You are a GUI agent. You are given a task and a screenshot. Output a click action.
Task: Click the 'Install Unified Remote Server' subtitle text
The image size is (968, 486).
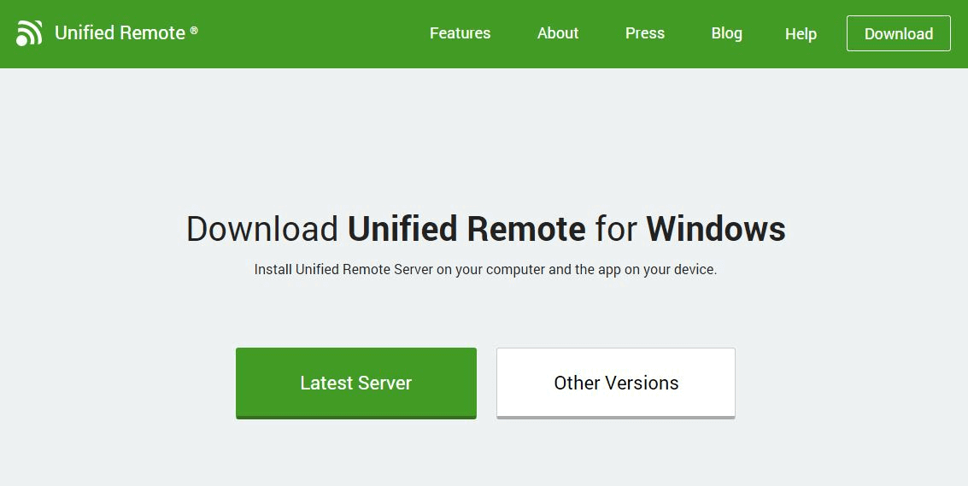(x=485, y=270)
